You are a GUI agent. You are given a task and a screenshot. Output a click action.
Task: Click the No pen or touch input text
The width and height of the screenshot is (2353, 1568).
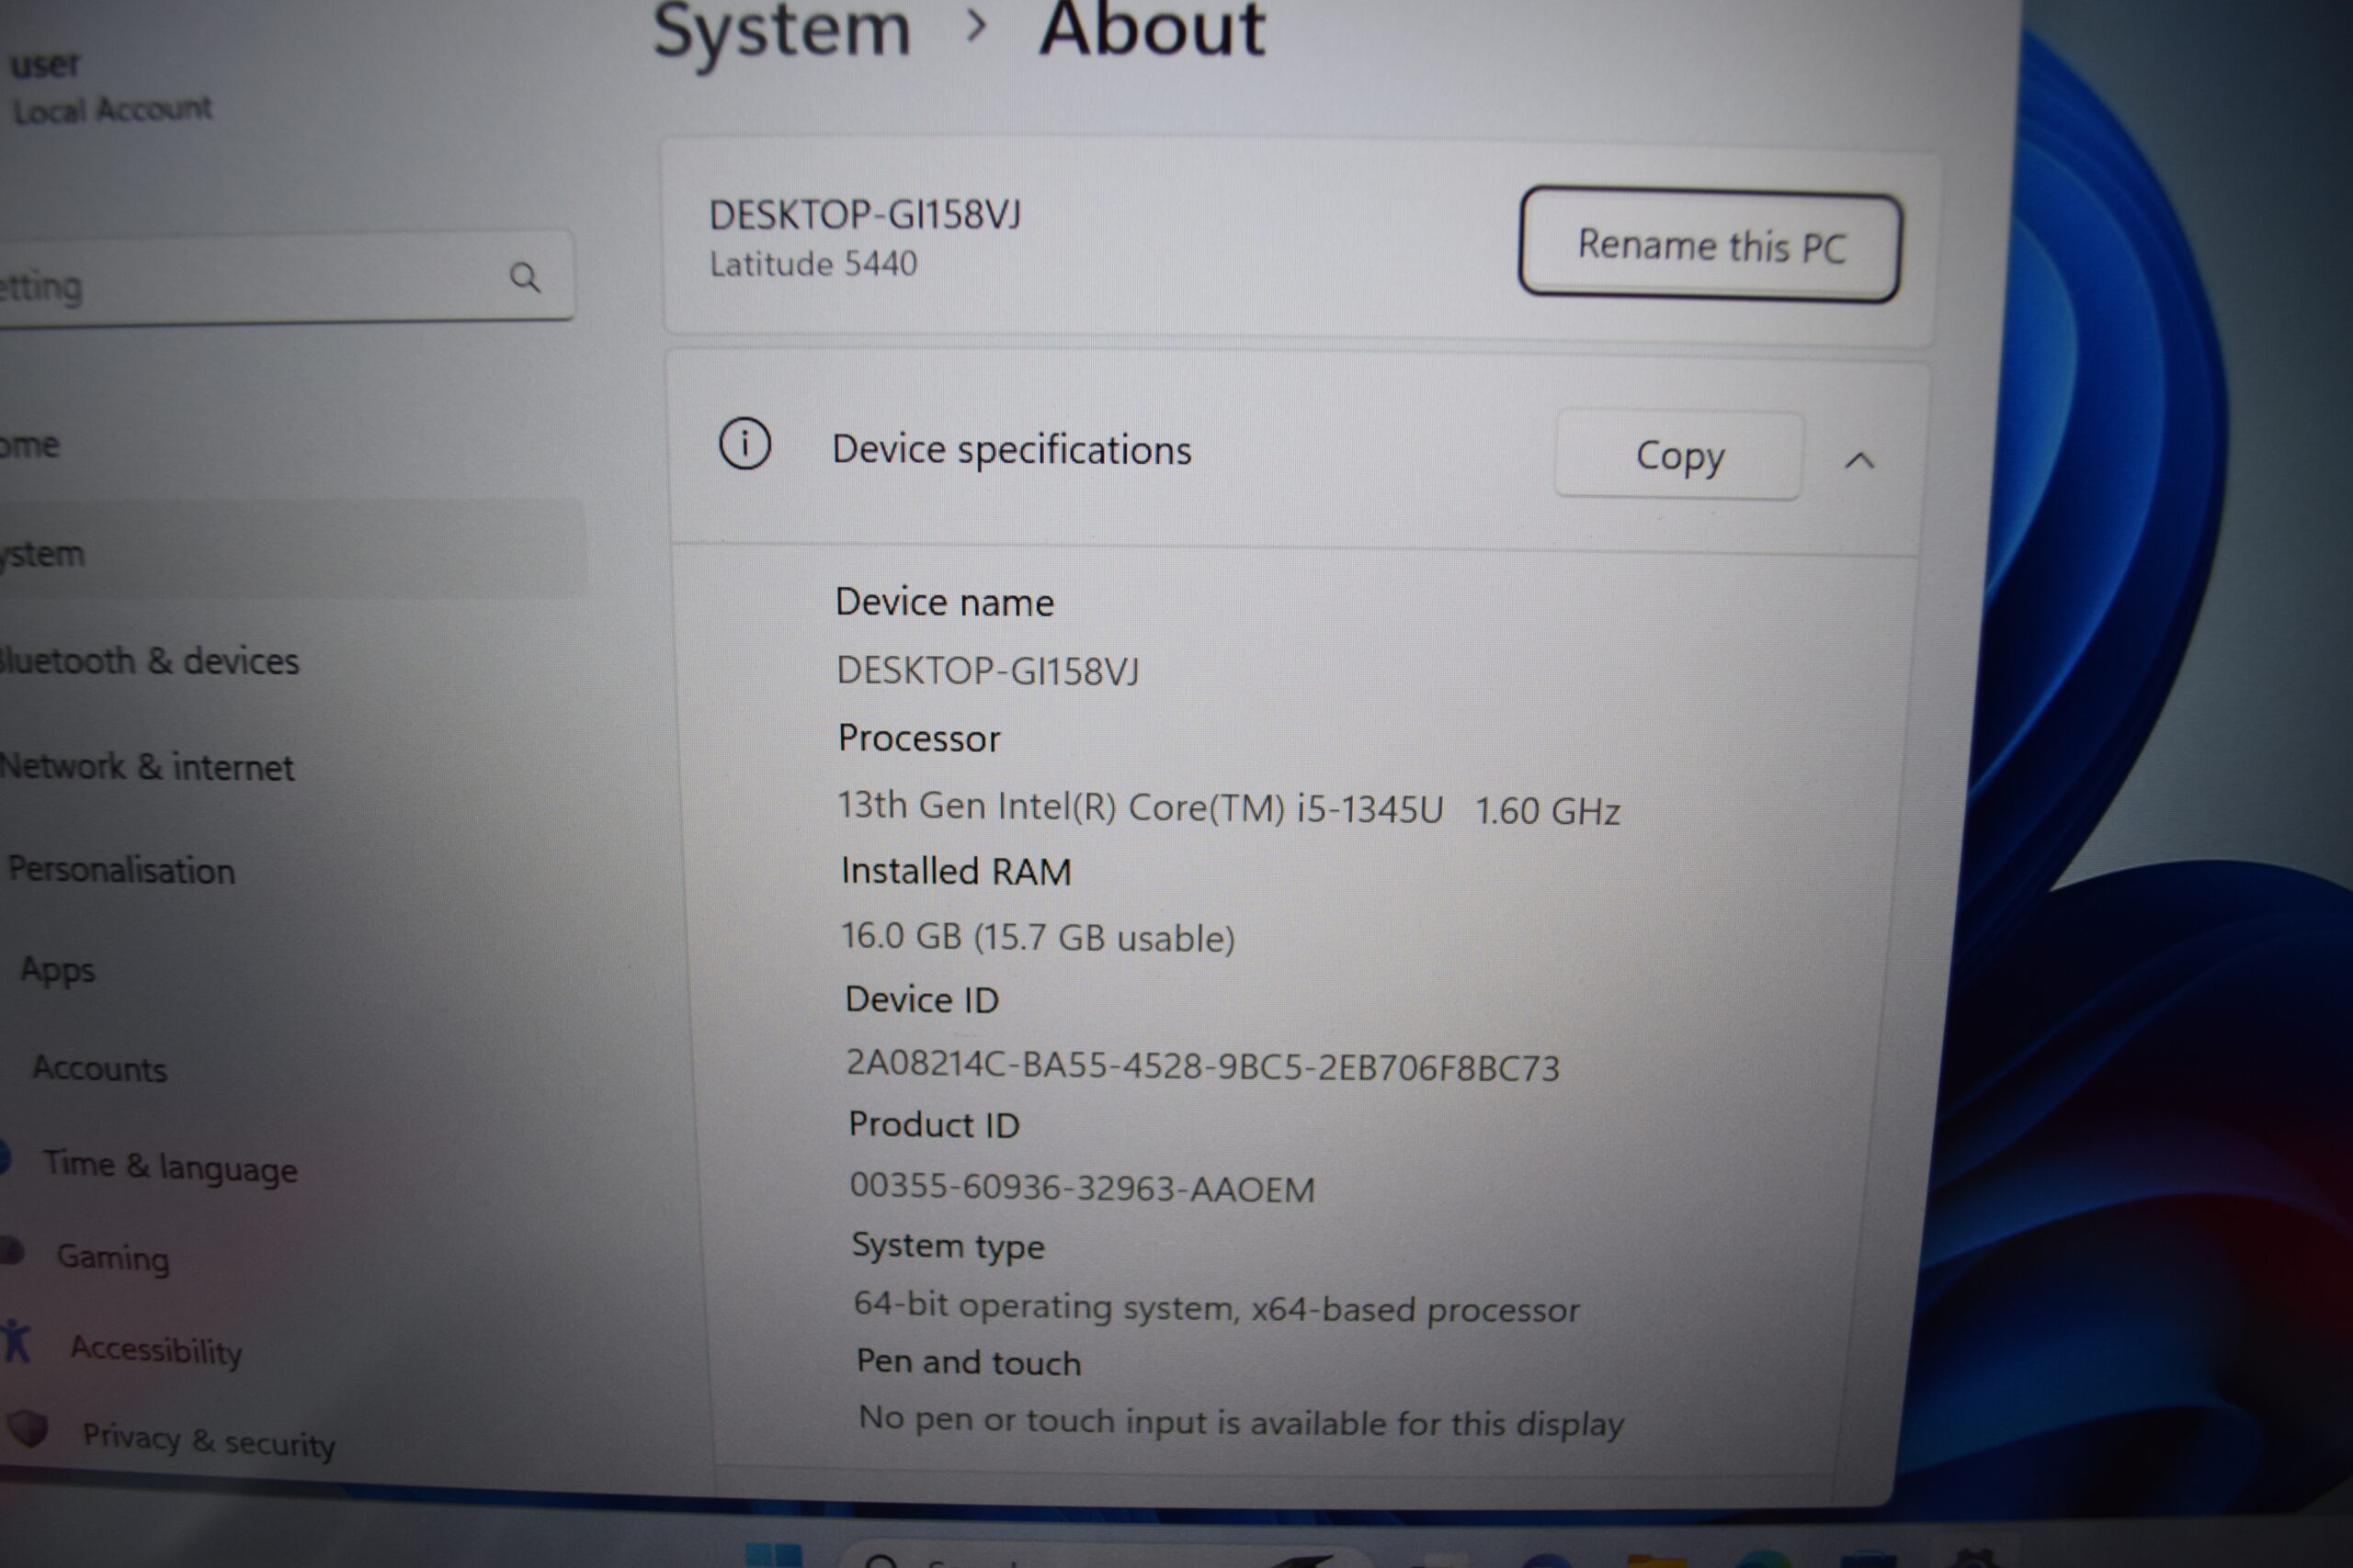[x=1241, y=1422]
